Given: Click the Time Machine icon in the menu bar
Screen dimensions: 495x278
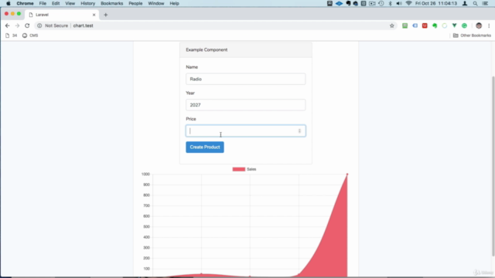Looking at the screenshot, I should [x=381, y=3].
